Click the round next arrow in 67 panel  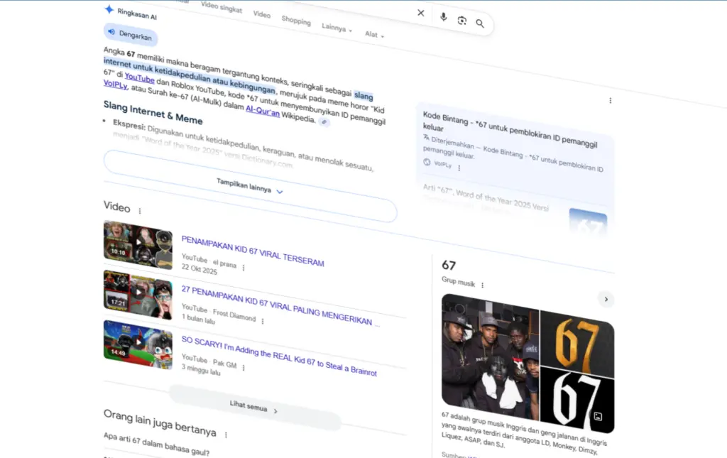[606, 299]
